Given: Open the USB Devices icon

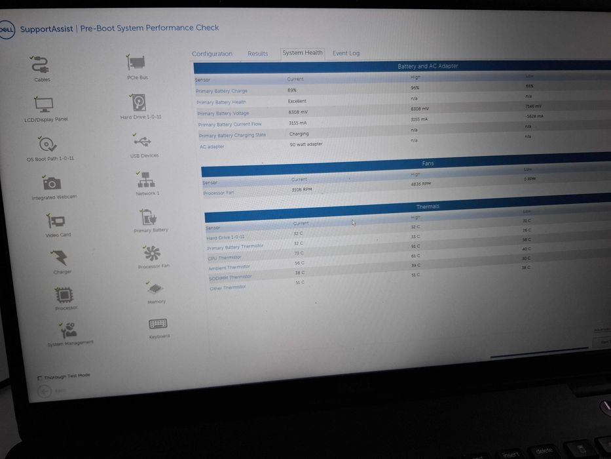Looking at the screenshot, I should coord(142,141).
